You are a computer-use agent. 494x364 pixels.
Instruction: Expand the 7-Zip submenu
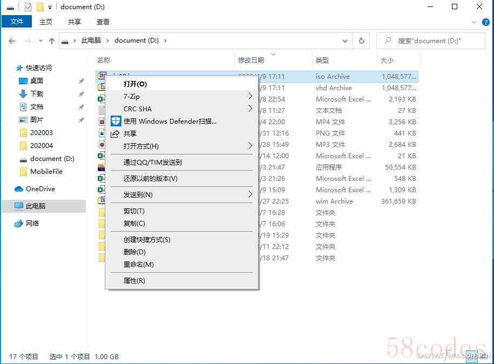182,97
